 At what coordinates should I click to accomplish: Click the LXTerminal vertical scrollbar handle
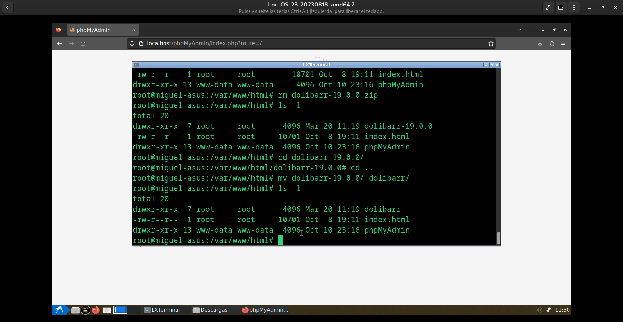pos(498,238)
